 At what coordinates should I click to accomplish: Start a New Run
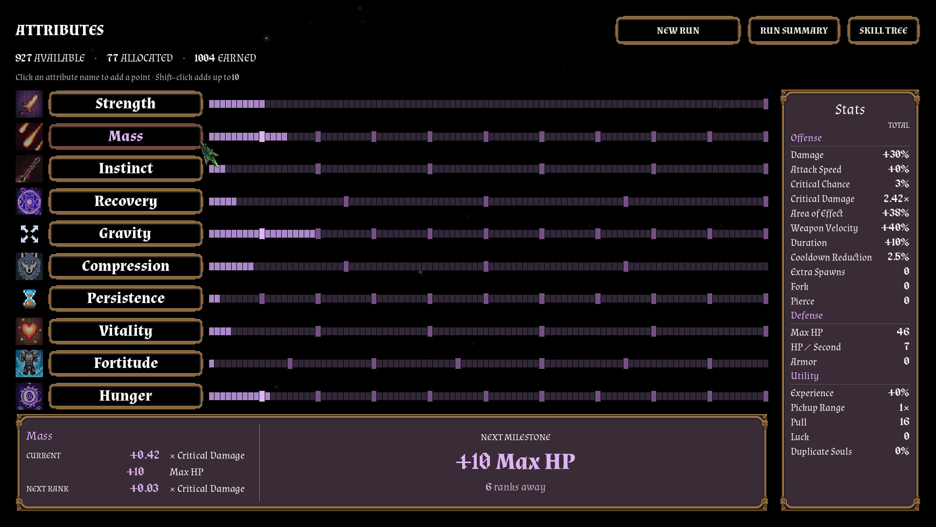coord(678,31)
